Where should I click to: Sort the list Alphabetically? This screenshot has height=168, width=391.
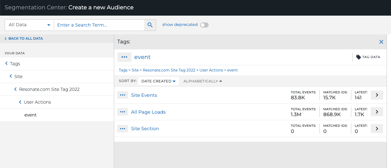203,81
